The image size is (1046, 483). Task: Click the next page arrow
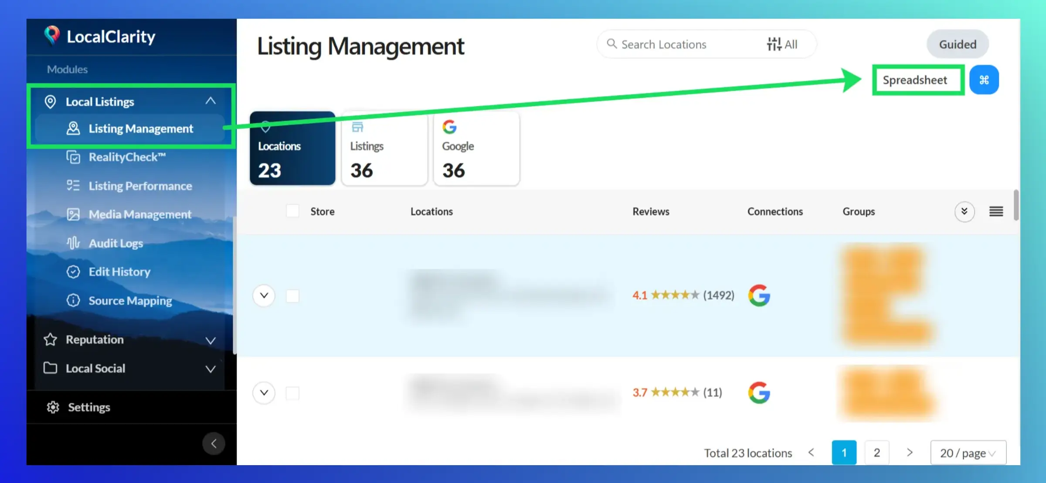point(910,453)
